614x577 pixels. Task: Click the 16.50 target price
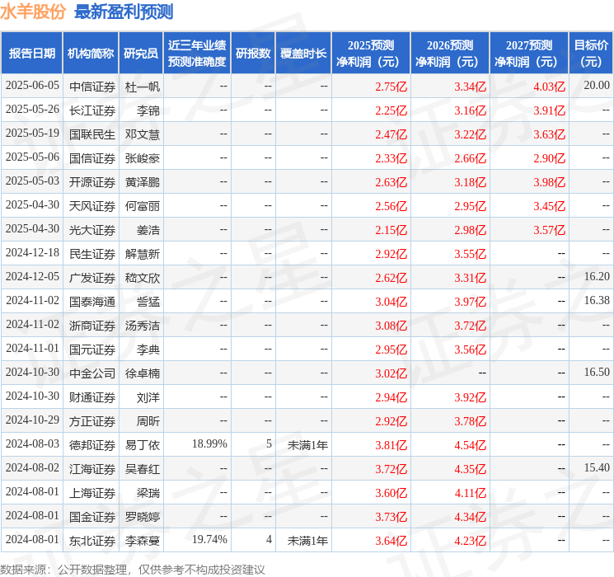(597, 372)
